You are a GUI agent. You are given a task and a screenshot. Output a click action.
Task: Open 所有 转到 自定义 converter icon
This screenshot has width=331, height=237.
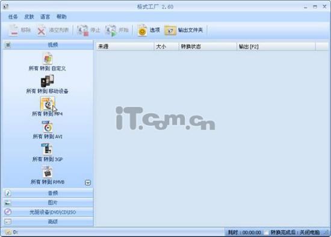pyautogui.click(x=48, y=58)
